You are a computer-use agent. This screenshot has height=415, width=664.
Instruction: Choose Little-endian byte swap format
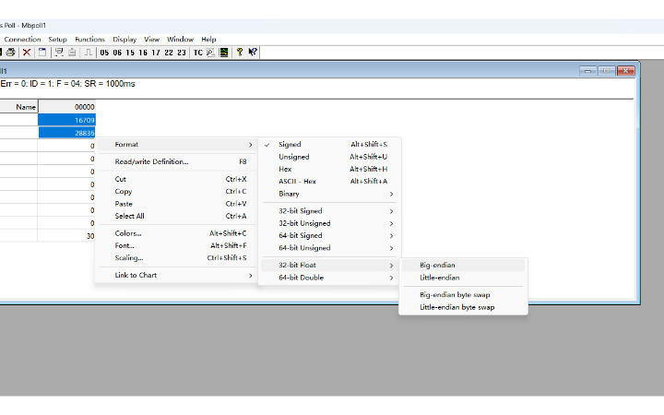click(463, 307)
